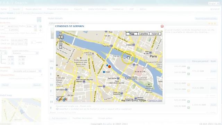The width and height of the screenshot is (222, 125).
Task: Click the Paris city label on map
Action: (x=153, y=56)
